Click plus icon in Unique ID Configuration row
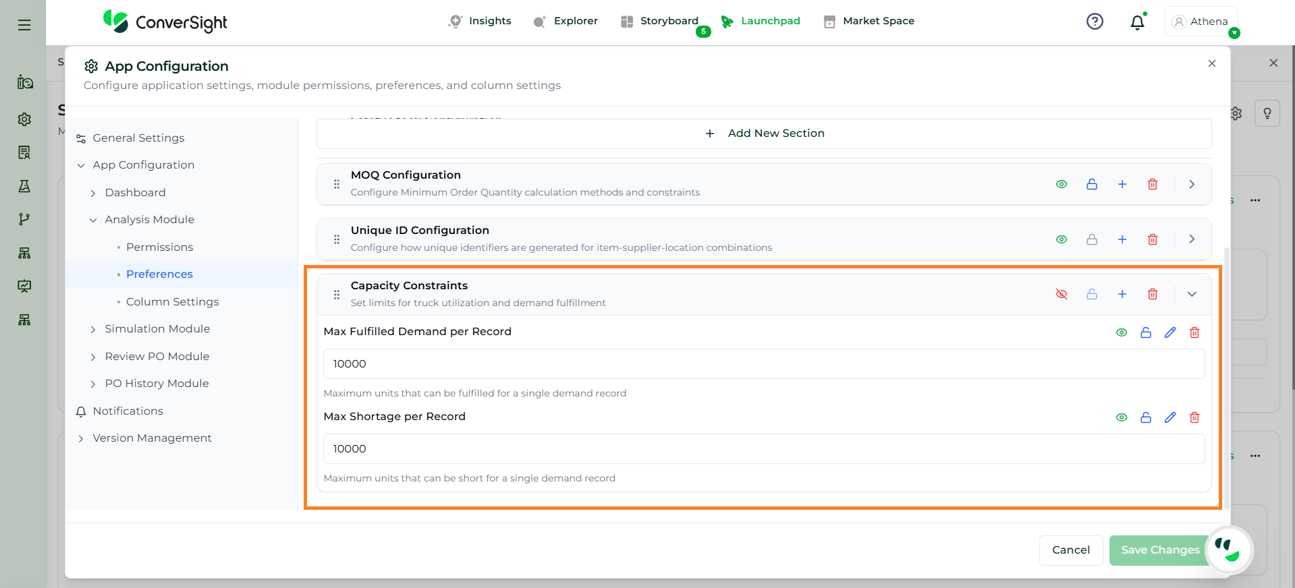This screenshot has height=588, width=1295. coord(1122,239)
